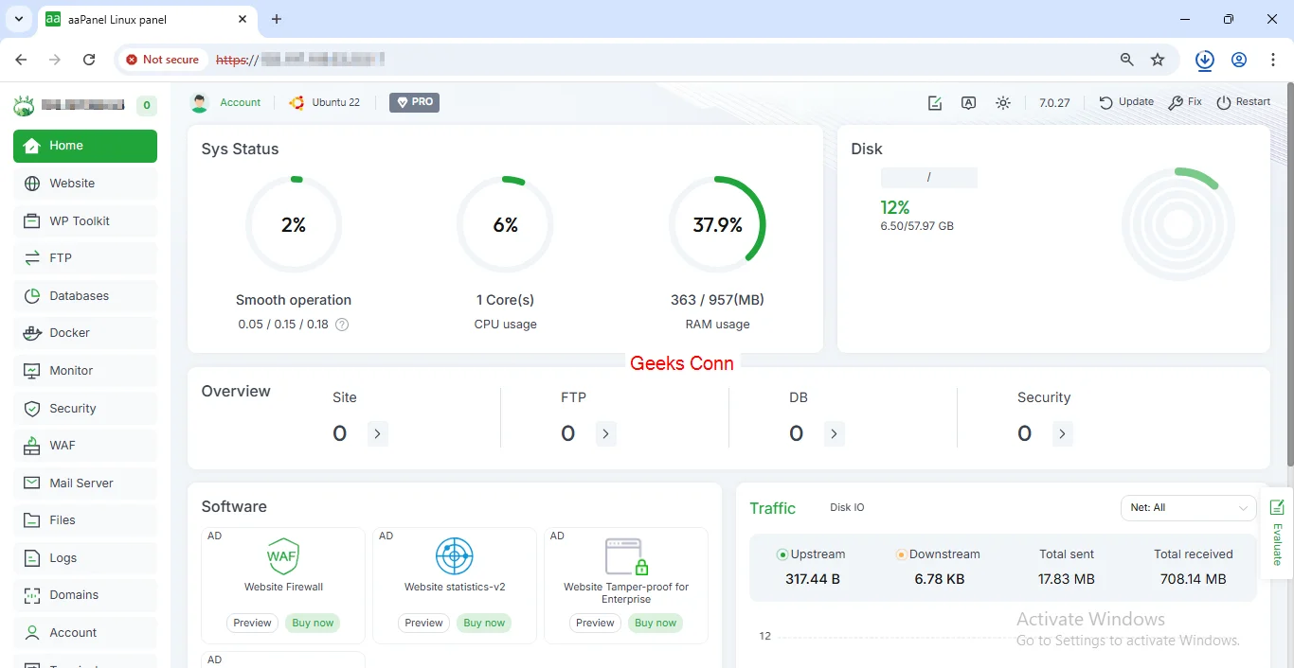Preview the Website Firewall plugin

(252, 623)
